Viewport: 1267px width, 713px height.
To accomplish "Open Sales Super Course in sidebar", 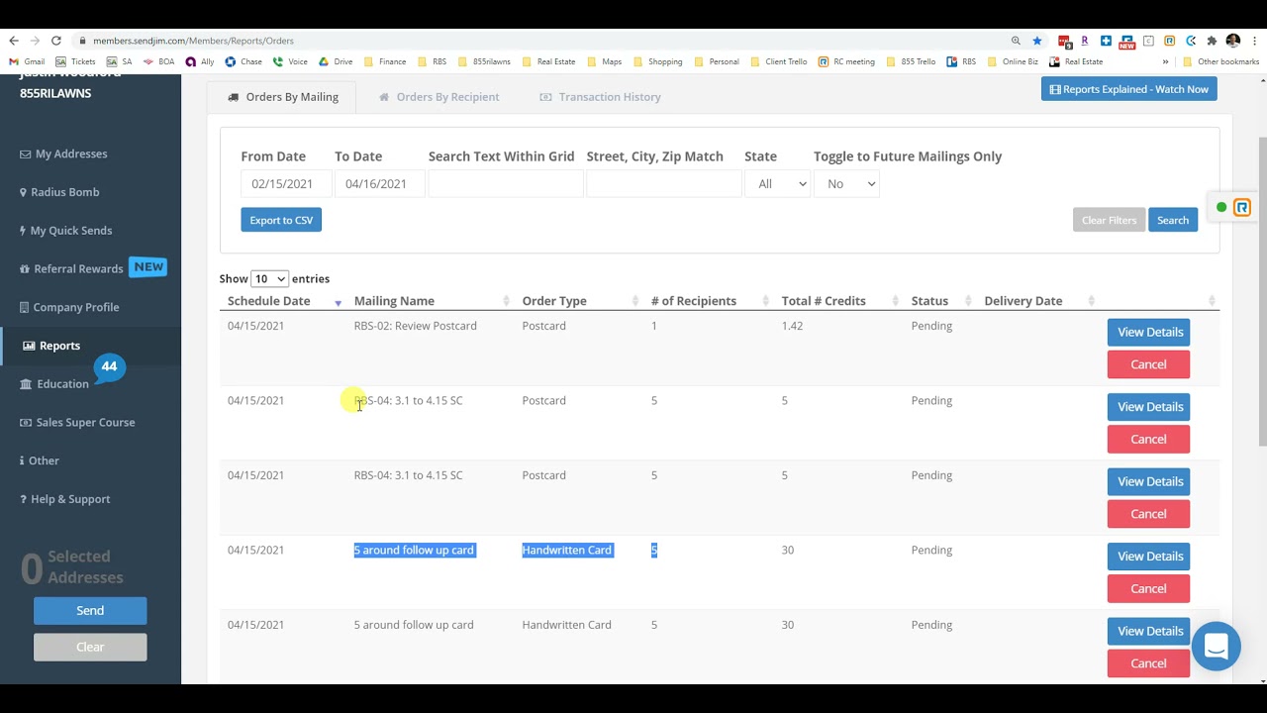I will pos(77,422).
